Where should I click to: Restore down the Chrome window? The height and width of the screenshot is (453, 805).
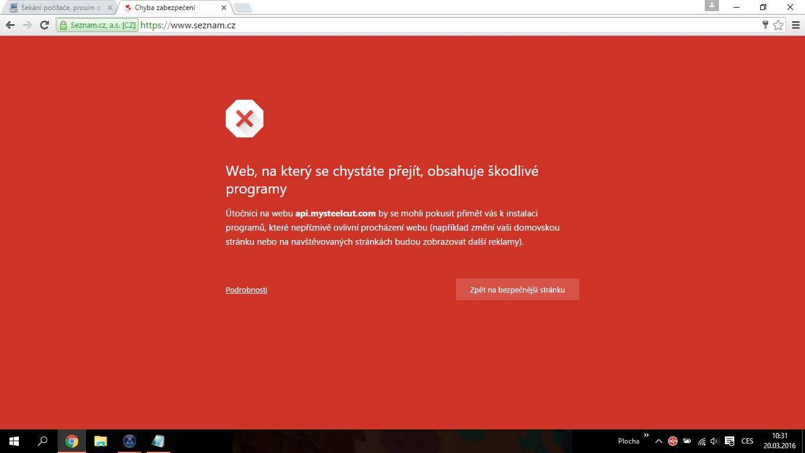pos(764,7)
